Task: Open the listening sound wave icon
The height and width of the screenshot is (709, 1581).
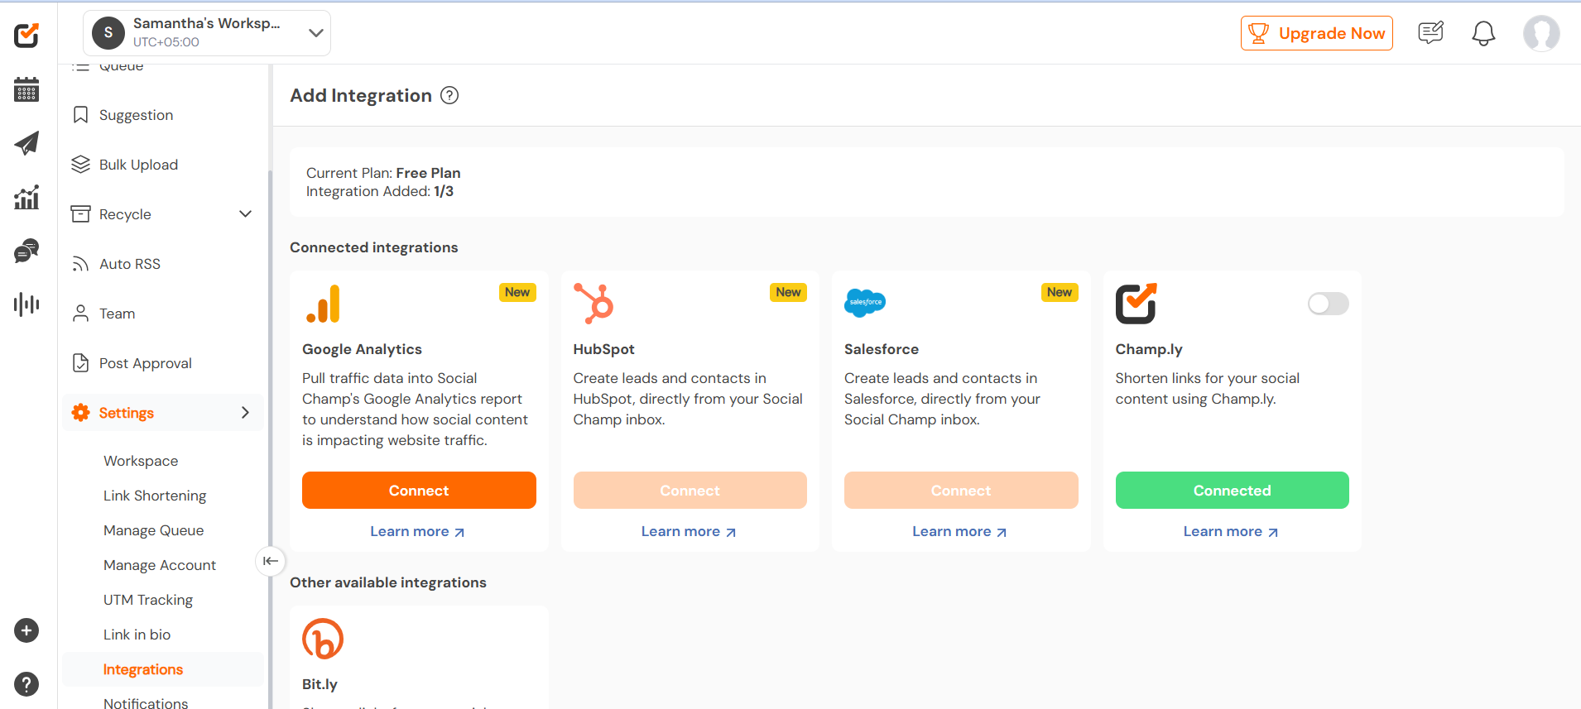Action: [x=26, y=304]
